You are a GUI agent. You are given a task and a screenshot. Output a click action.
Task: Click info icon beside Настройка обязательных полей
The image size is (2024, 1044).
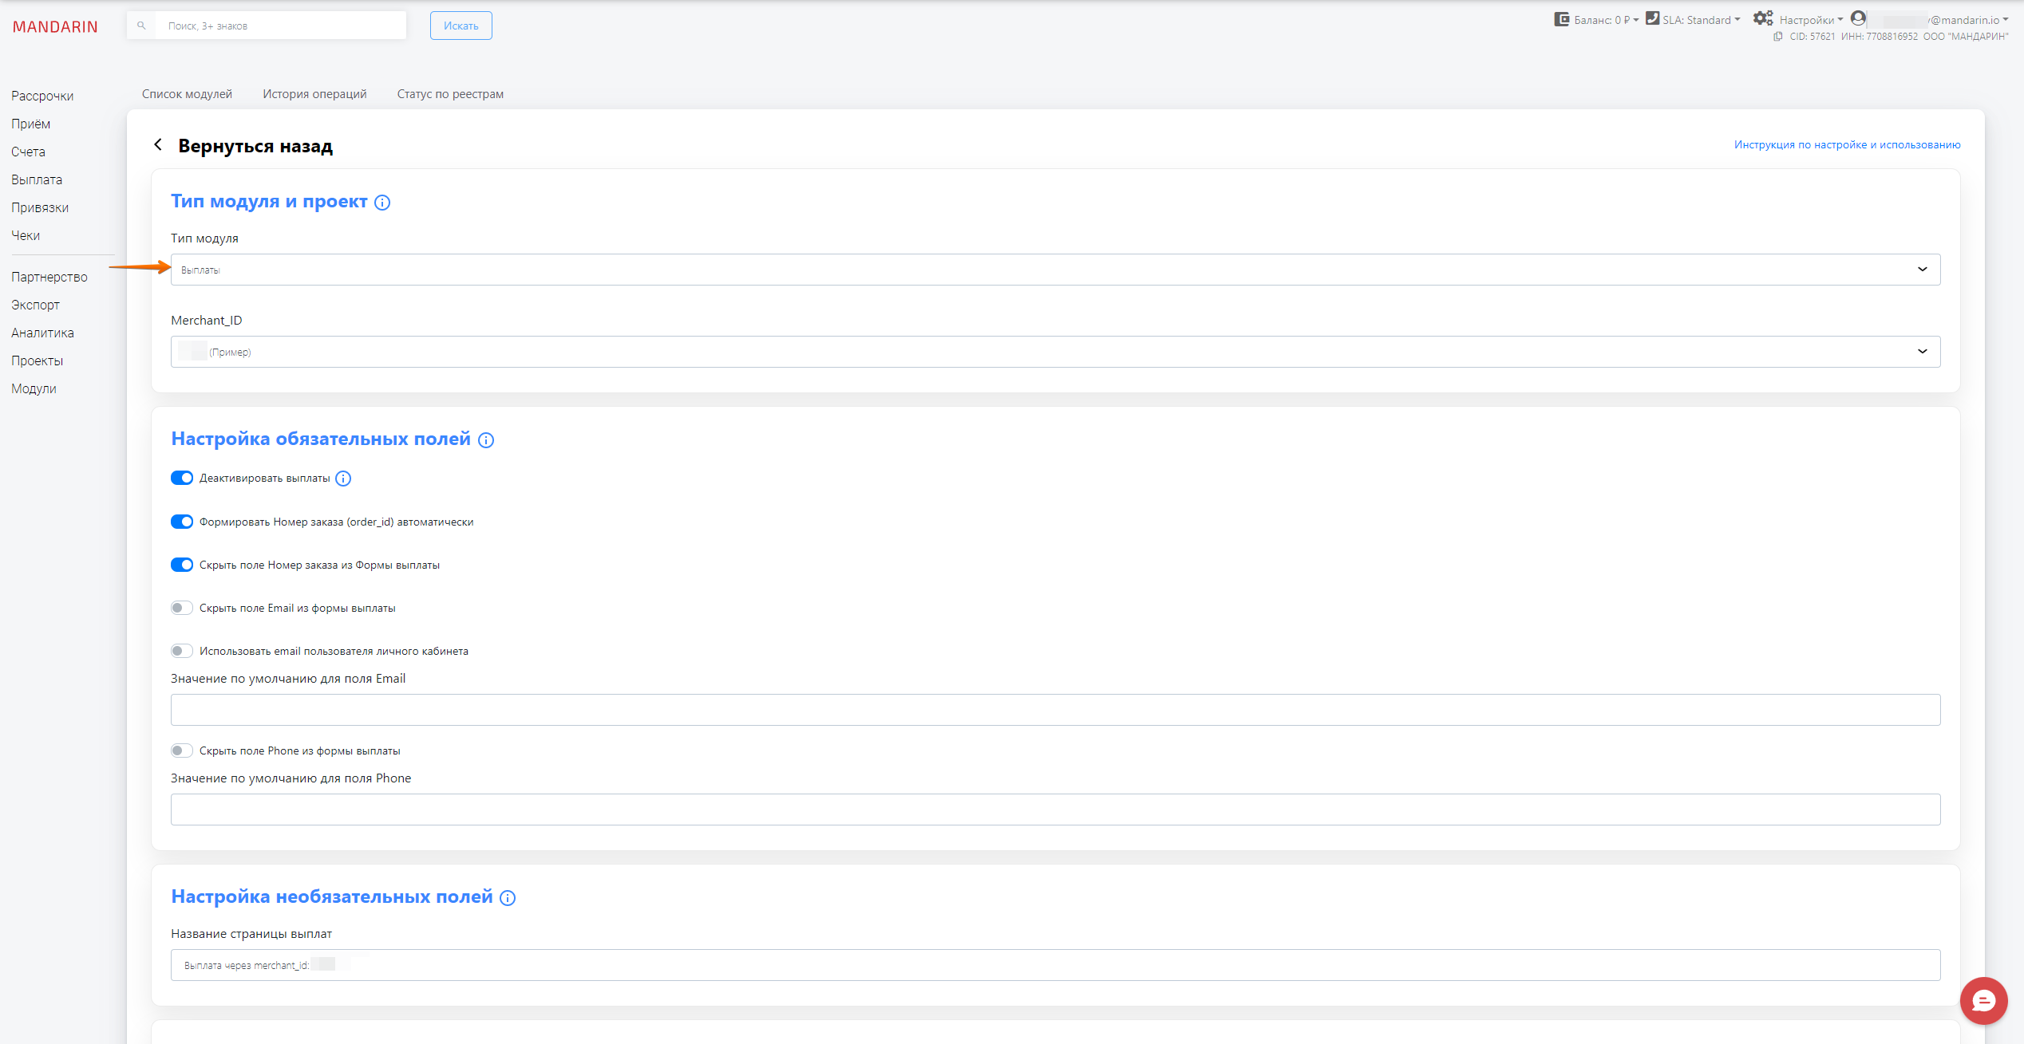486,440
